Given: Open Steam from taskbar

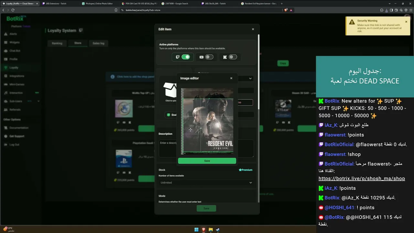Looking at the screenshot, I should (x=218, y=230).
